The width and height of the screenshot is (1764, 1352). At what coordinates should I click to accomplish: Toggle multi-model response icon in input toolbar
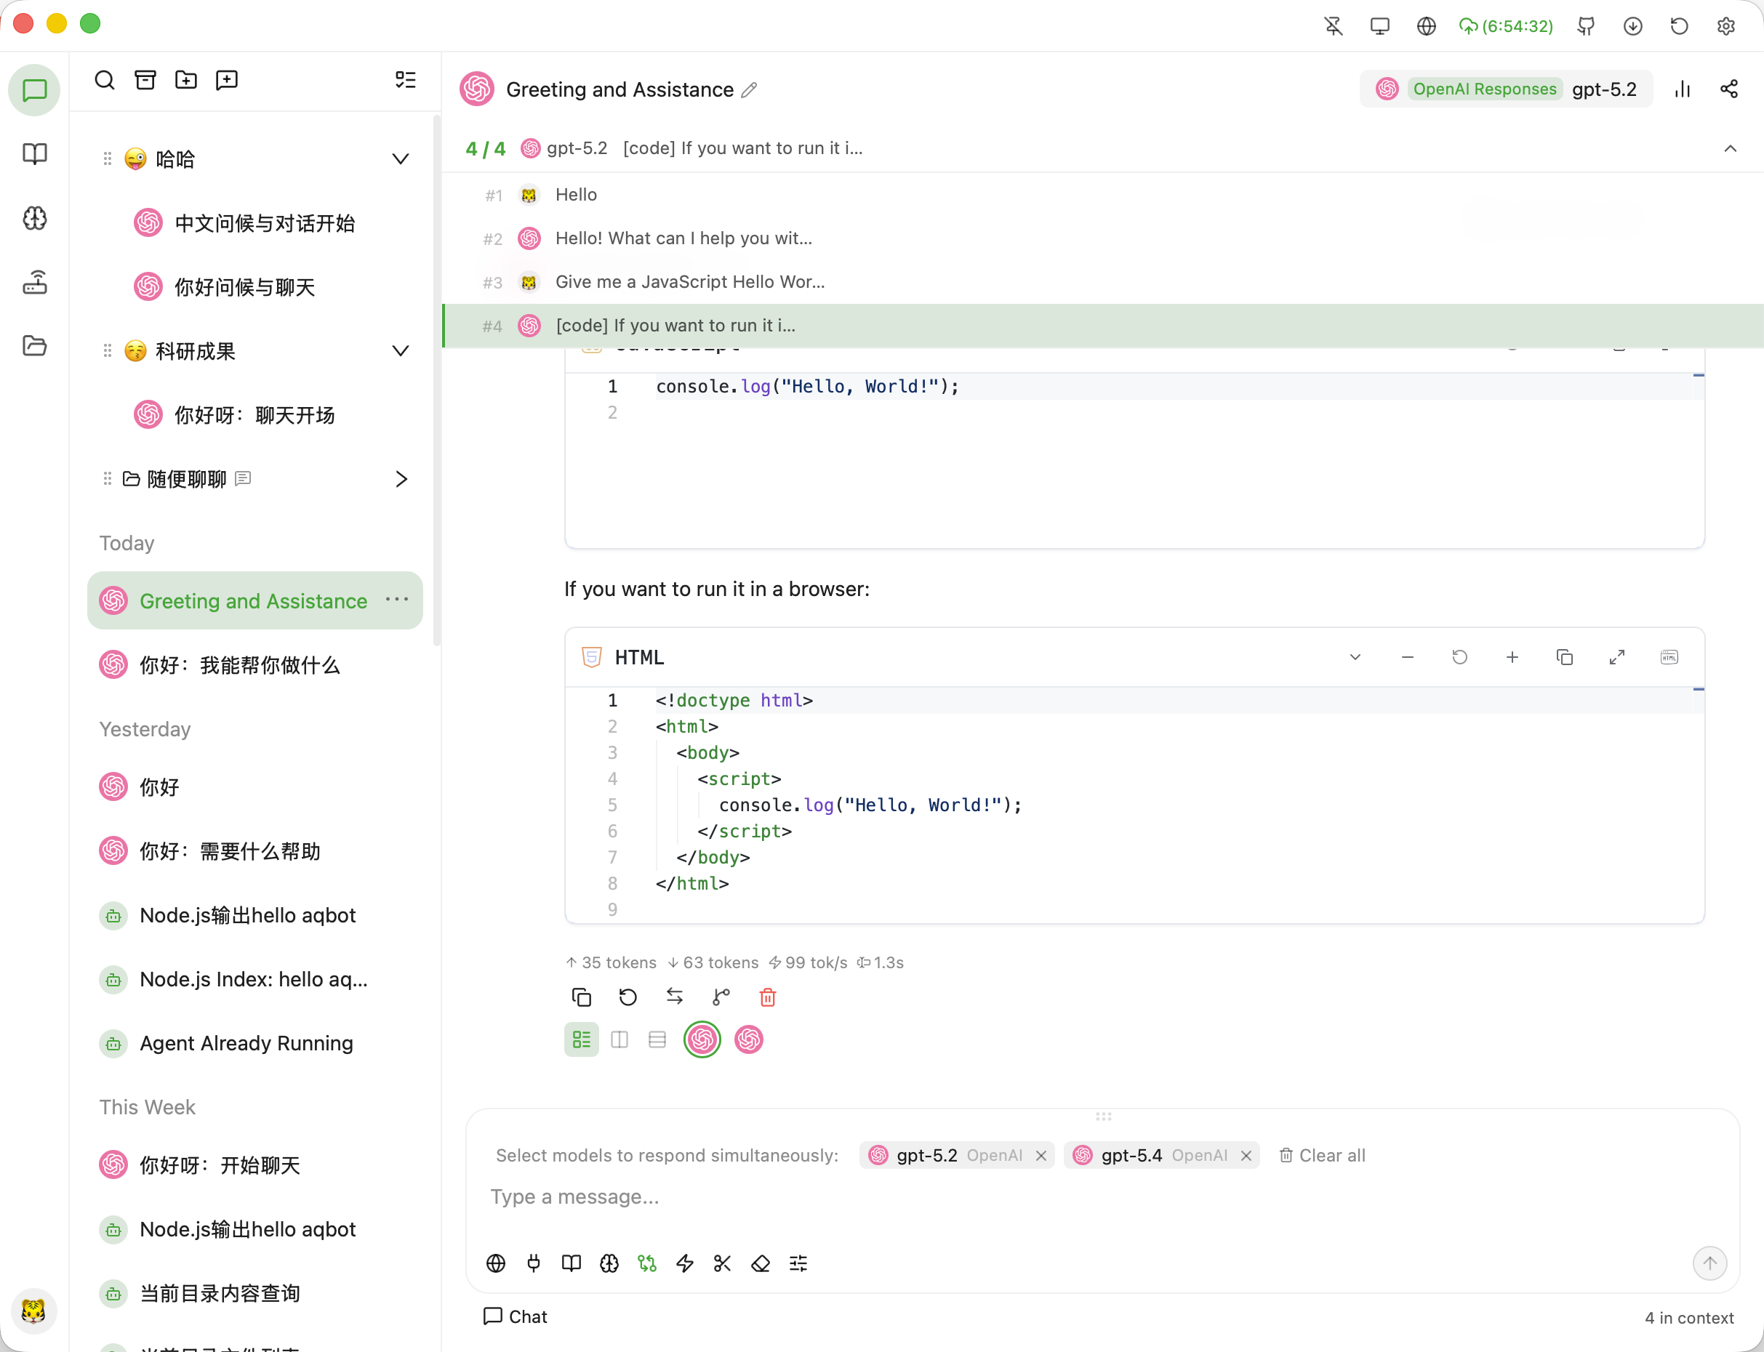coord(646,1263)
